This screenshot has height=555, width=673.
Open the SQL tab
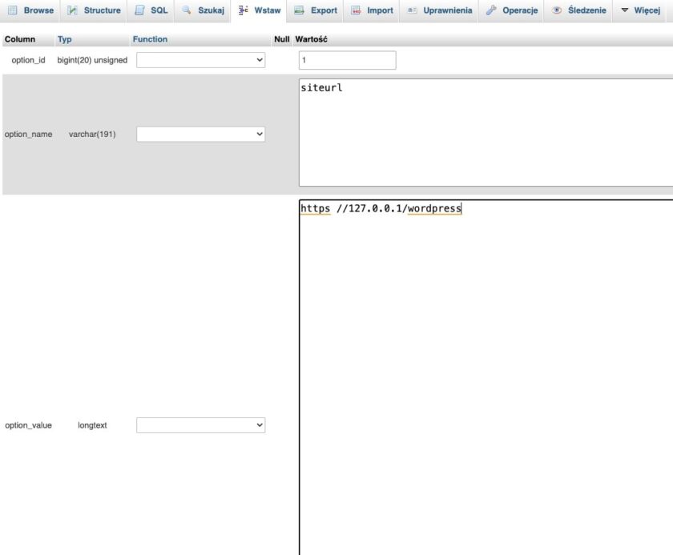tap(159, 10)
